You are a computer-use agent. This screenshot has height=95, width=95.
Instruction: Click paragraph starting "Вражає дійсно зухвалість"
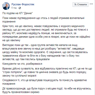pos(47,72)
